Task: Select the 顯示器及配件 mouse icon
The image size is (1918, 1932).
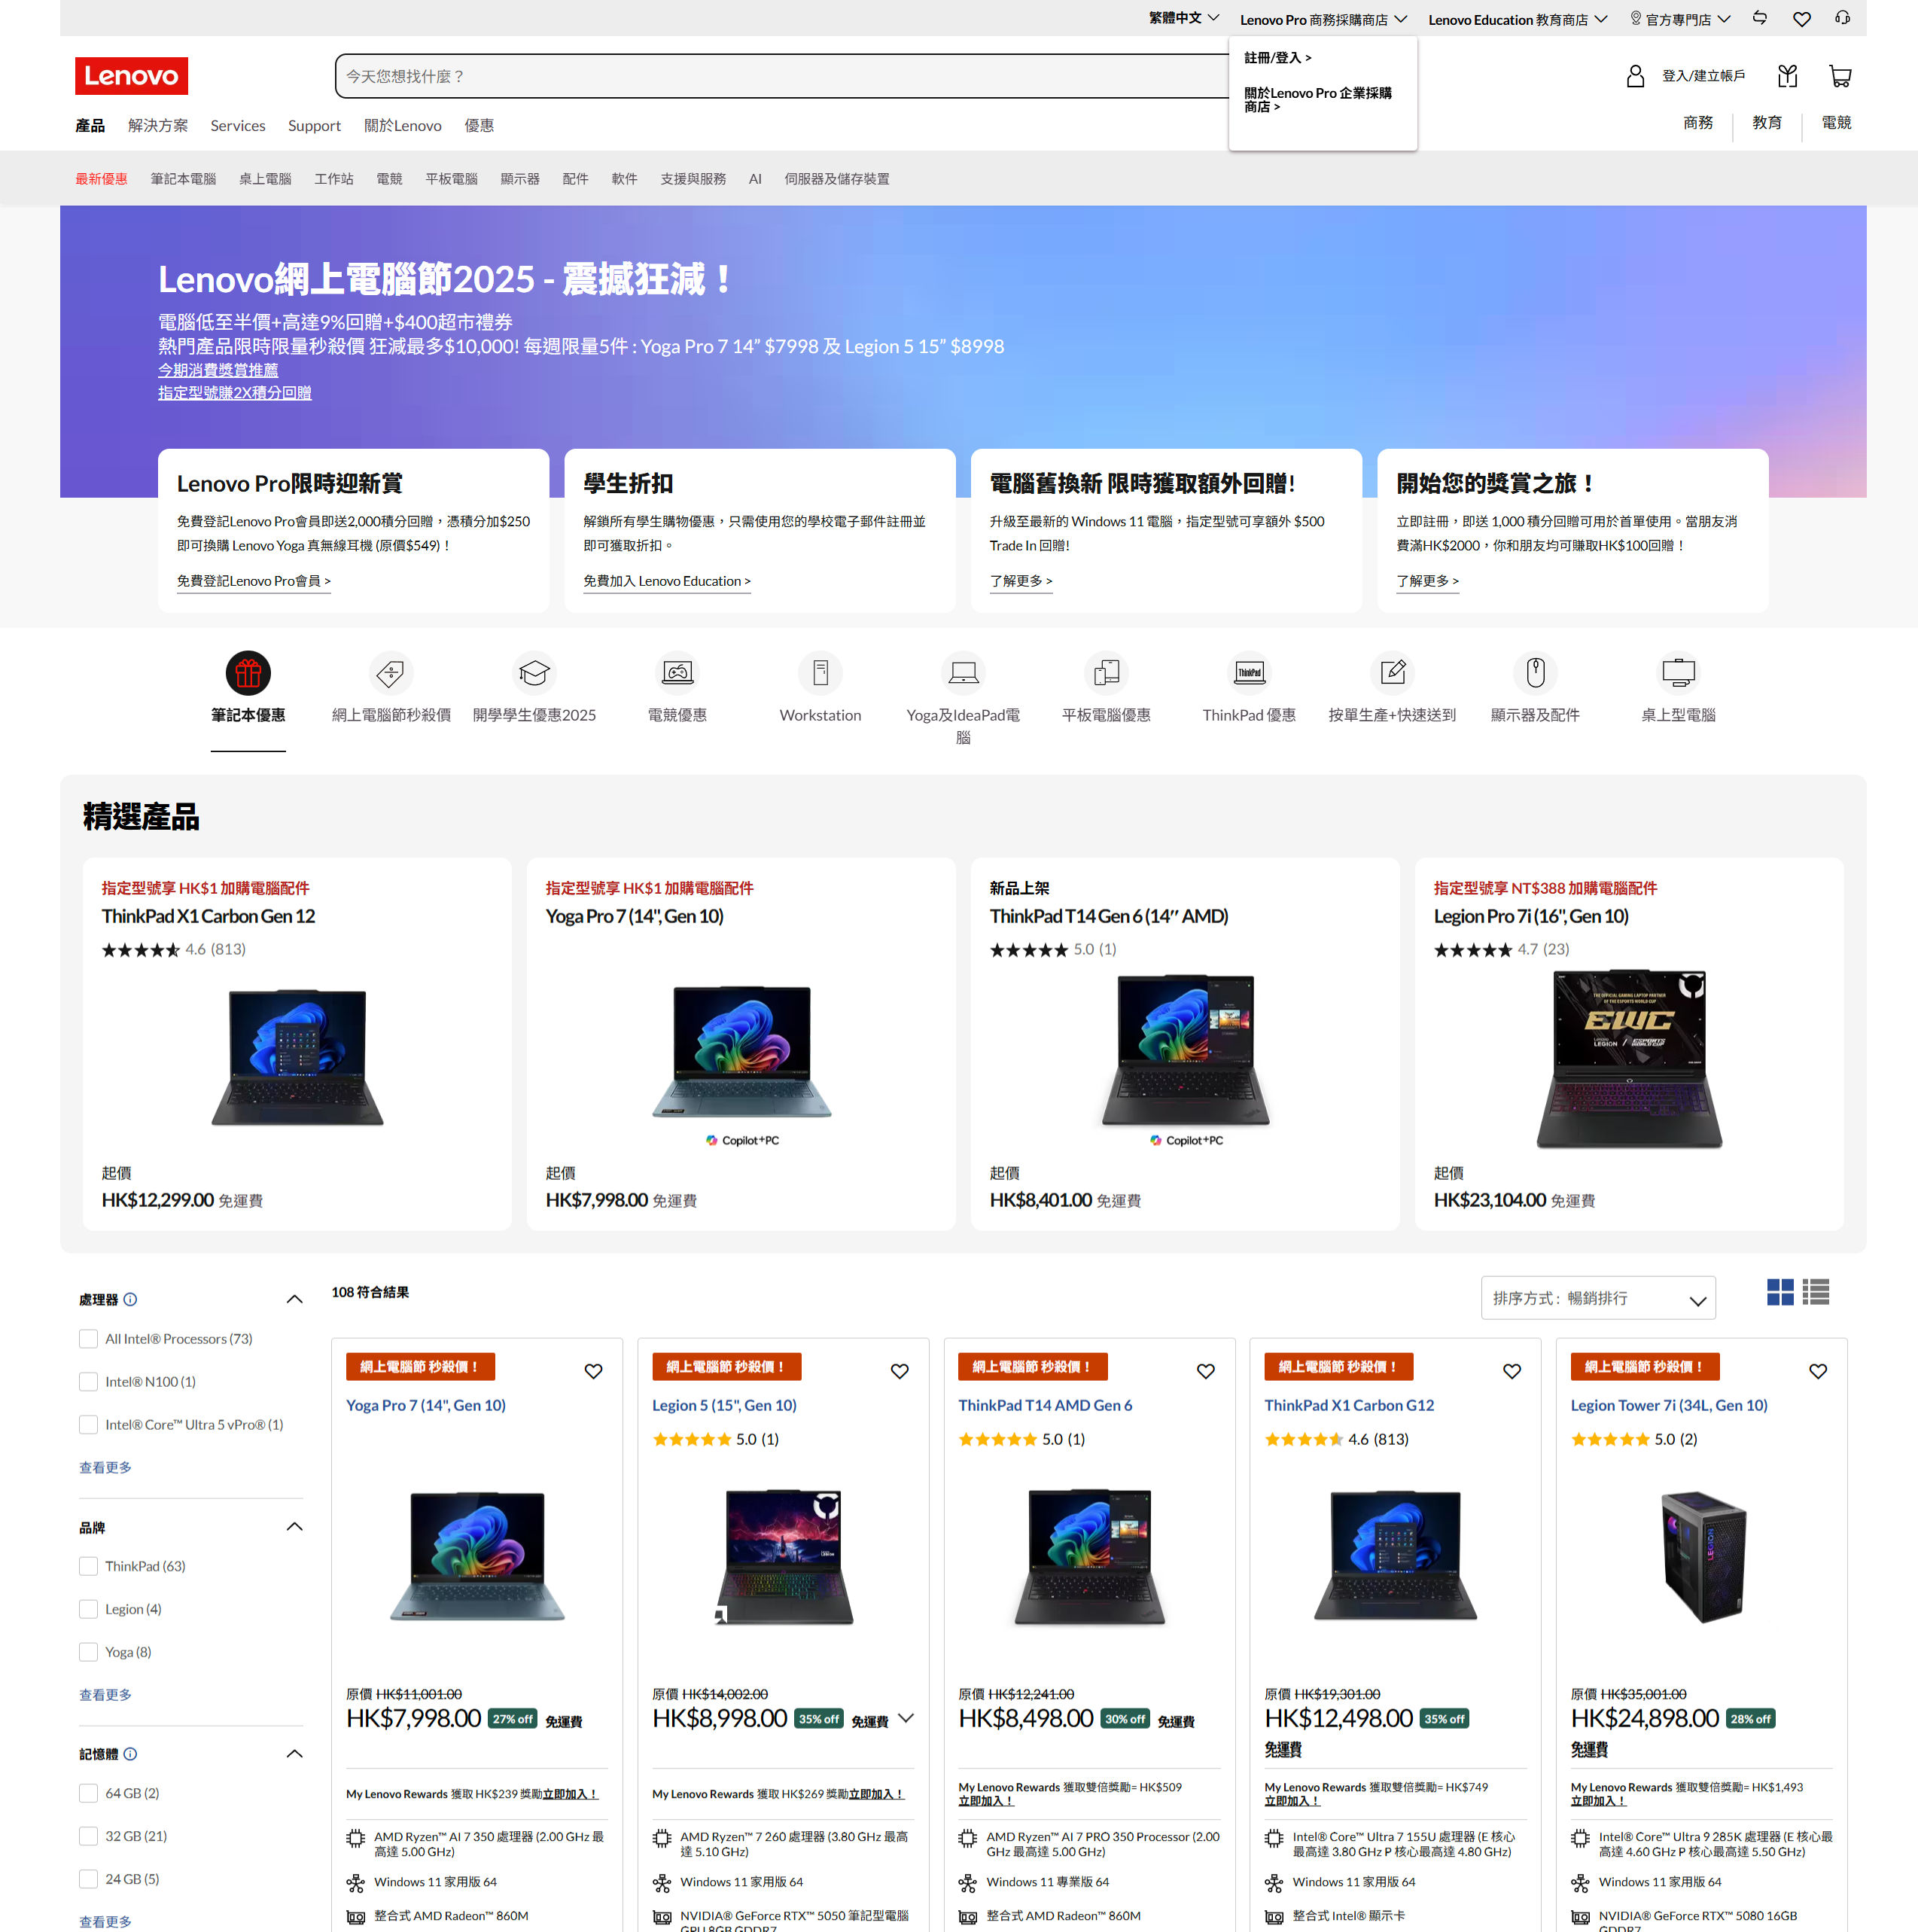Action: (x=1535, y=673)
